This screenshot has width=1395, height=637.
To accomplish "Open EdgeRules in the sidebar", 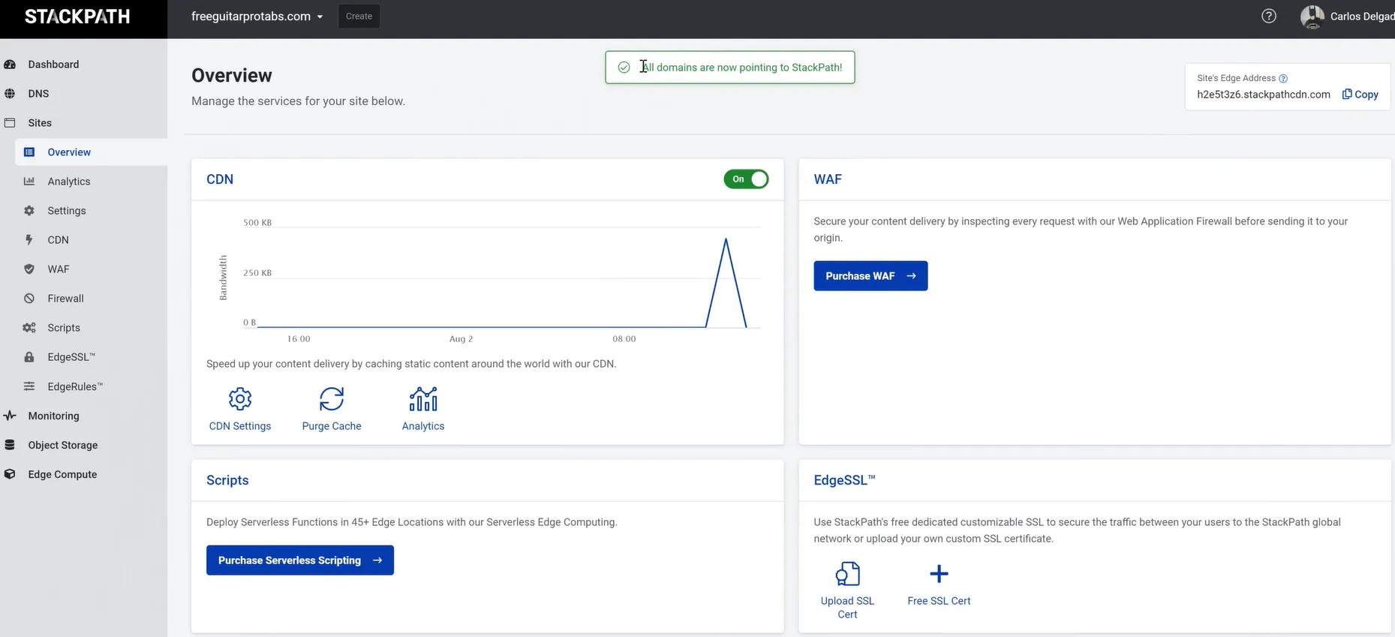I will 74,386.
